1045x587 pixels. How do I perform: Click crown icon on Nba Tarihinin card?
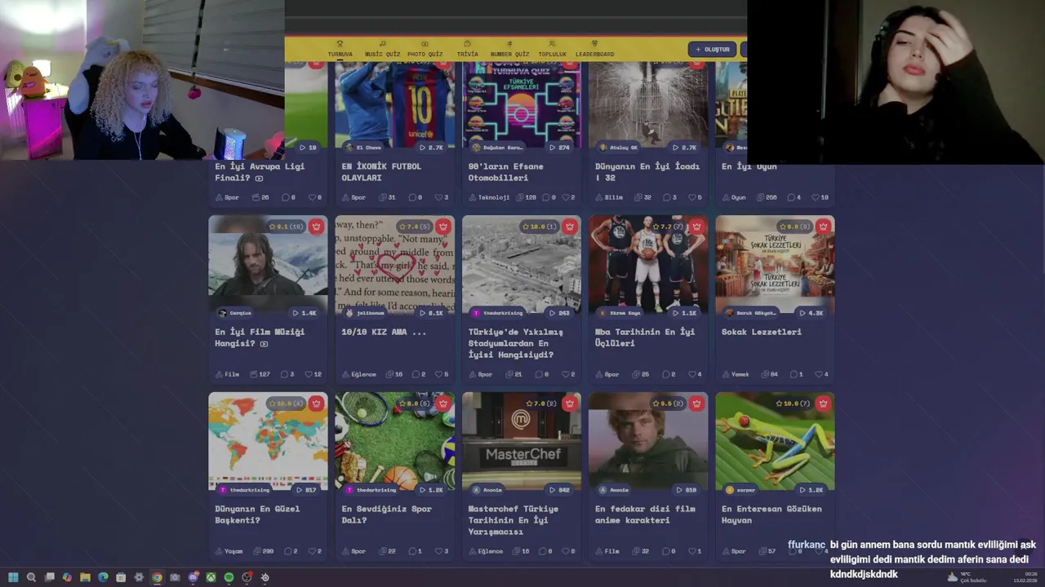click(696, 227)
